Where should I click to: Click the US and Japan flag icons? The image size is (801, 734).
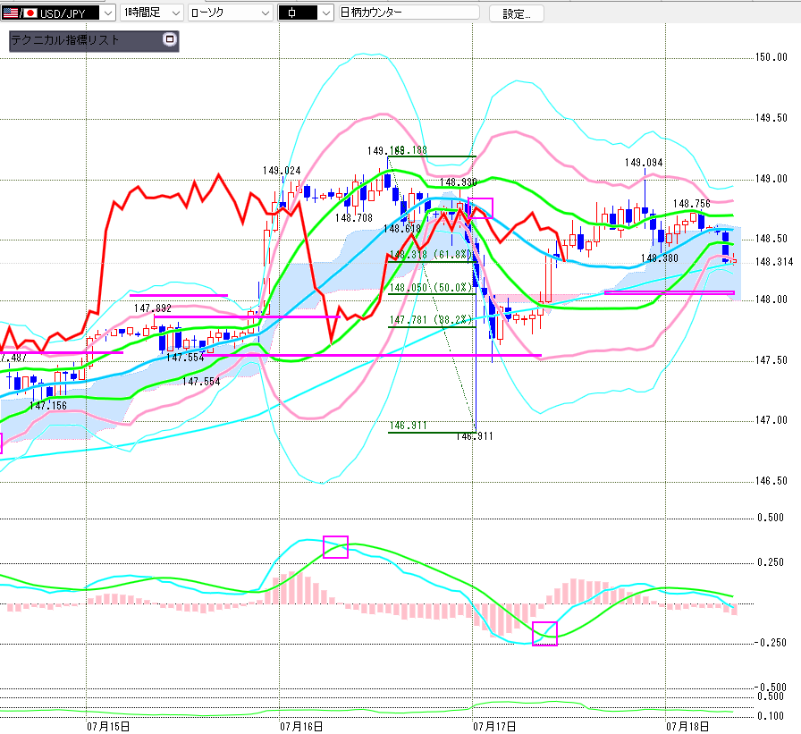20,13
